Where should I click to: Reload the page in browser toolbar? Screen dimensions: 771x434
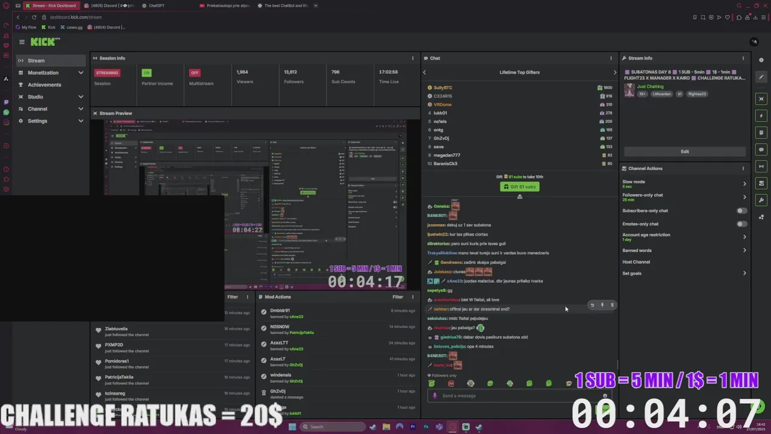point(35,17)
